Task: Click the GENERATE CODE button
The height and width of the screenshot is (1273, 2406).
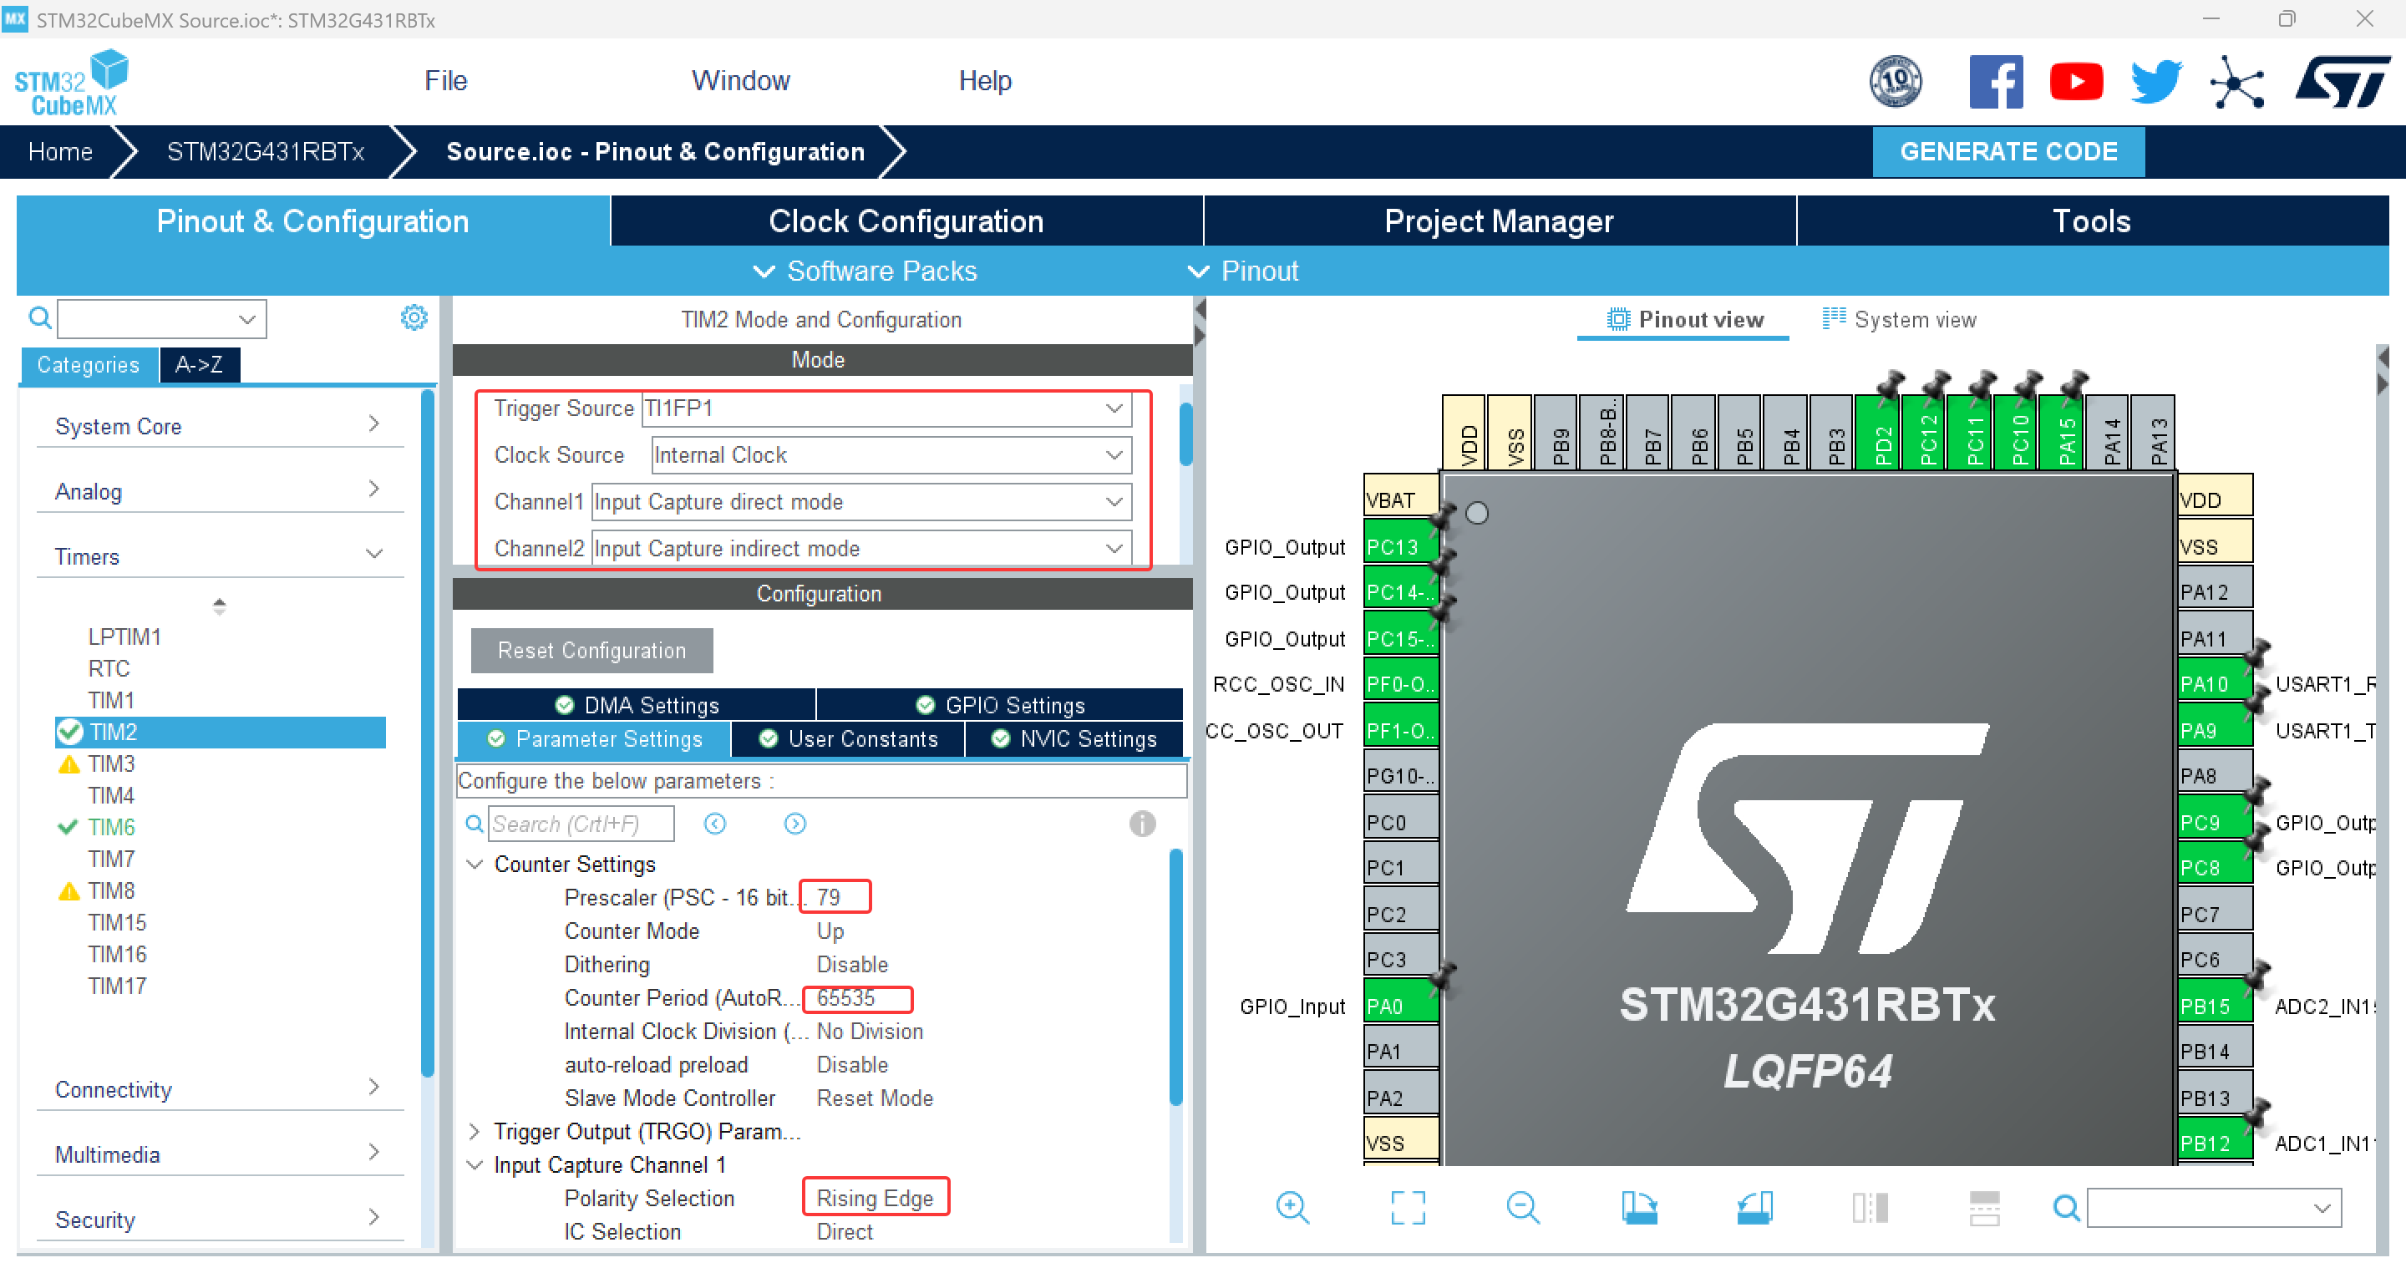Action: (2008, 151)
